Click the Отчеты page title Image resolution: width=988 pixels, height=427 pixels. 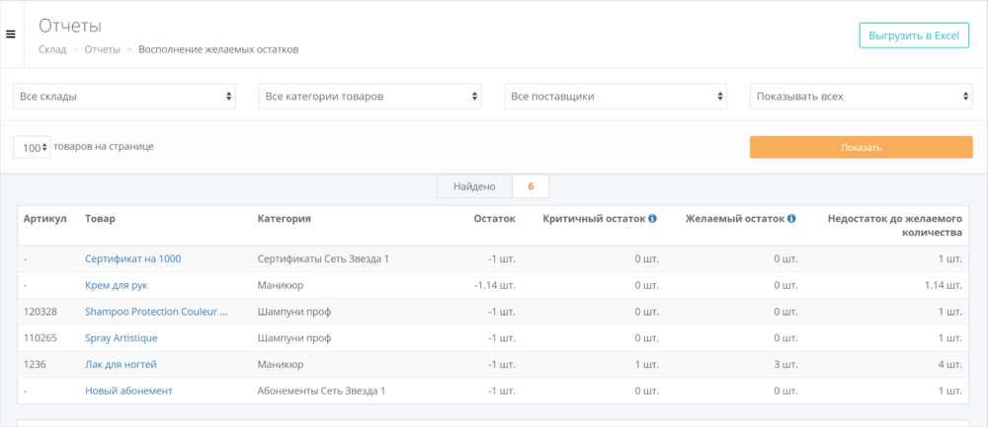[x=70, y=26]
